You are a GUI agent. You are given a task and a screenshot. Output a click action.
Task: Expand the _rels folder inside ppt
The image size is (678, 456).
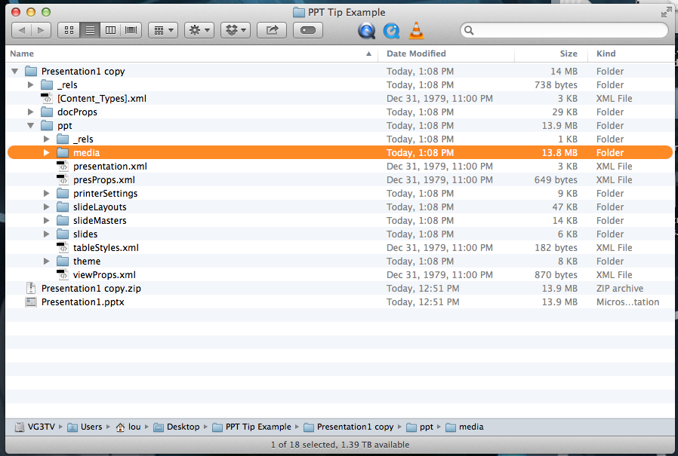47,139
